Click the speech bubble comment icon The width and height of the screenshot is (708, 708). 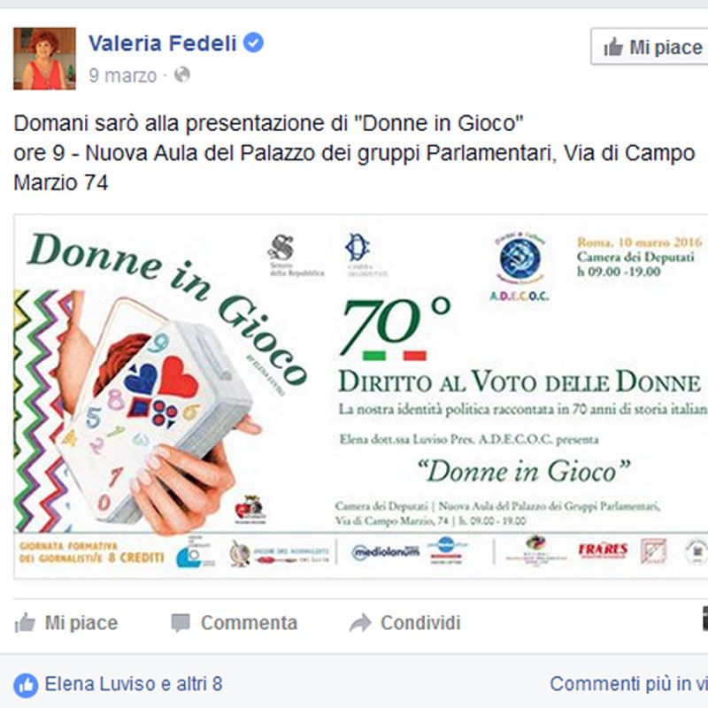coord(181,623)
